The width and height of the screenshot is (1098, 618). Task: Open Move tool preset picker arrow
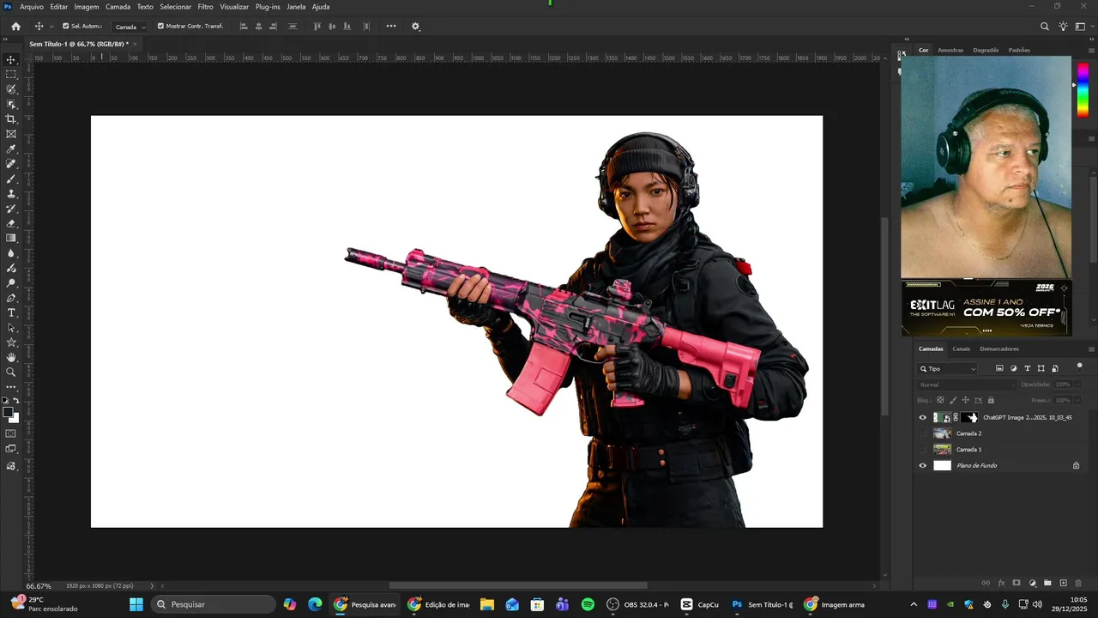coord(51,27)
